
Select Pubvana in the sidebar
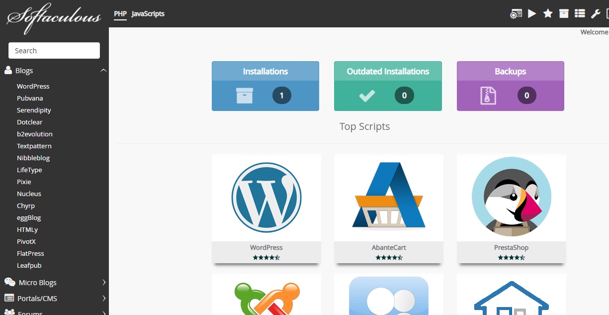[30, 98]
